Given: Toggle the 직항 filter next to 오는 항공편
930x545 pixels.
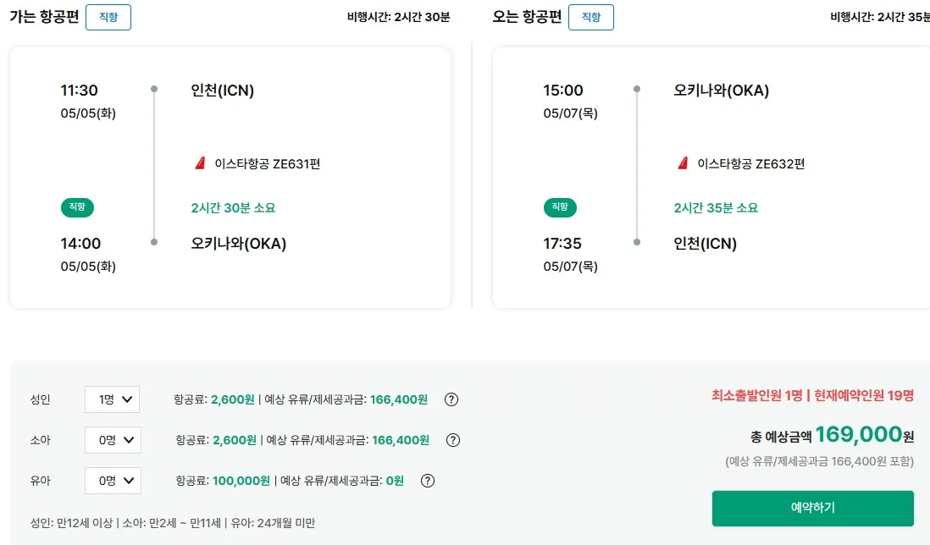Looking at the screenshot, I should (x=590, y=17).
